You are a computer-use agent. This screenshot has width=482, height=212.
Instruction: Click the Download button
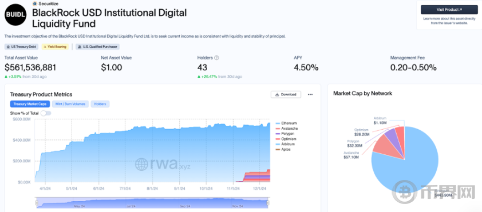point(286,94)
